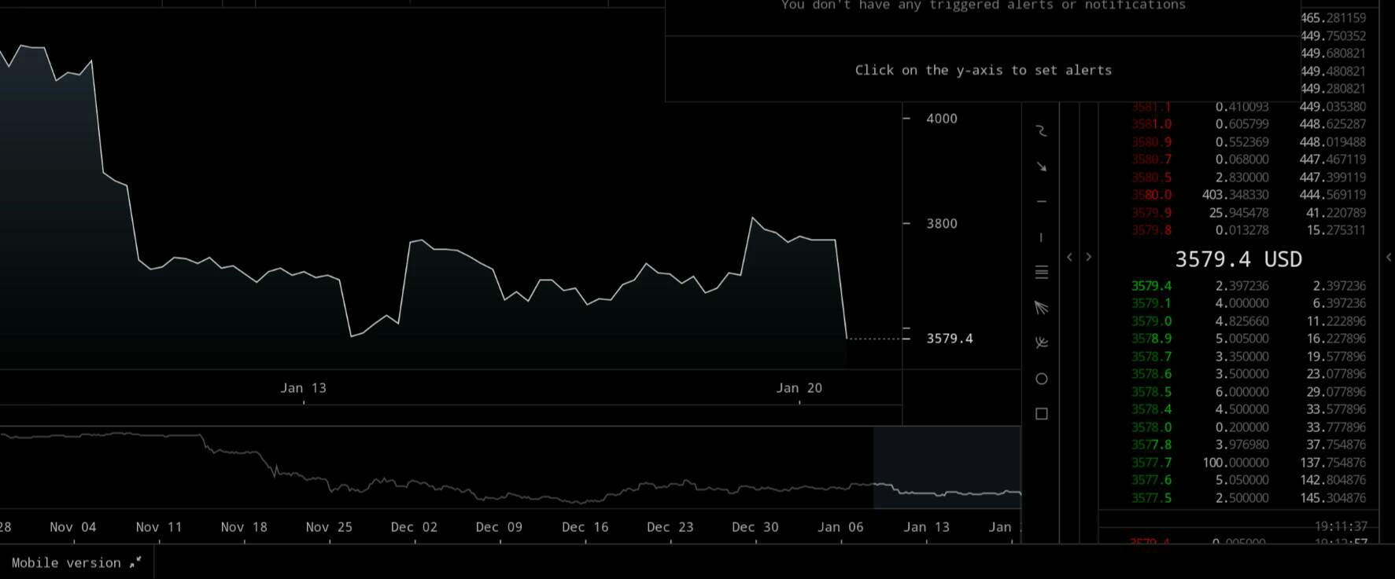
Task: Select the fan lines drawing tool
Action: point(1041,308)
